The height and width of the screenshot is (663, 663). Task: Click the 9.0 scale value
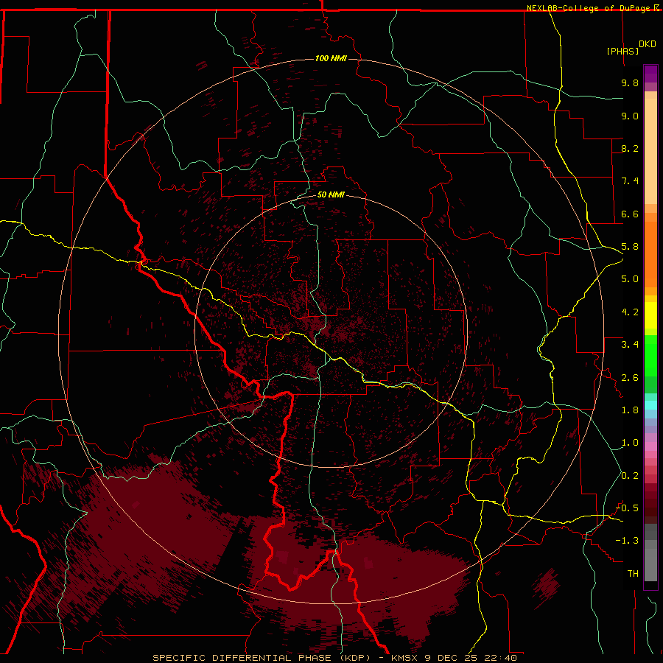pos(630,116)
